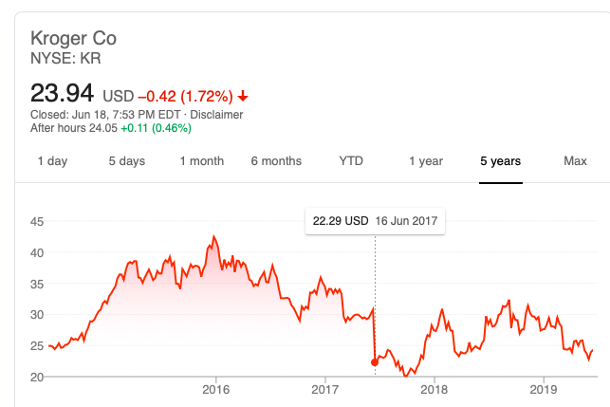610x407 pixels.
Task: Open the Disclaimer link
Action: click(218, 115)
